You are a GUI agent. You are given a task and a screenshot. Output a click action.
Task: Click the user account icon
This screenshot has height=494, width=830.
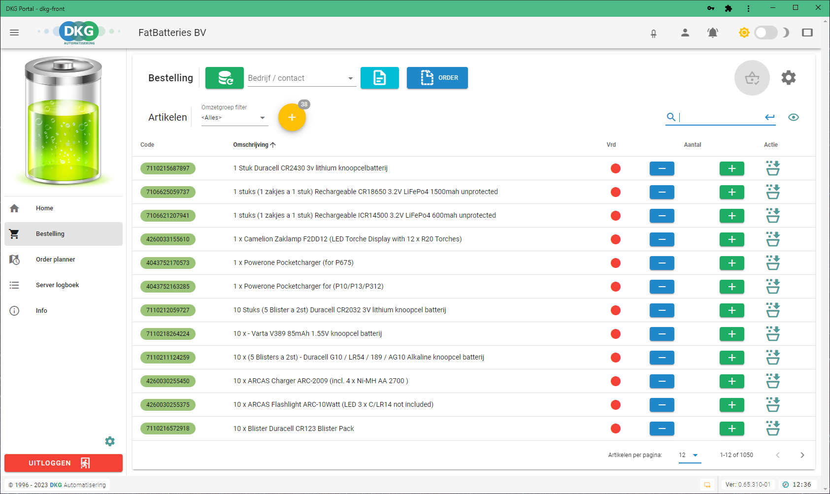pyautogui.click(x=685, y=33)
